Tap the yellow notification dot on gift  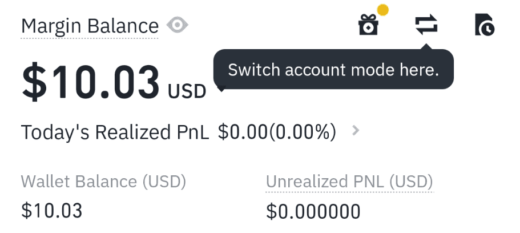coord(383,10)
